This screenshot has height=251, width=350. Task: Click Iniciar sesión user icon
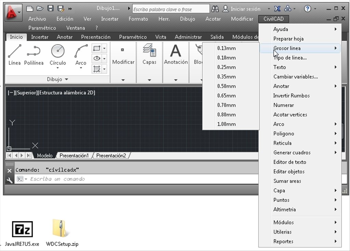click(x=226, y=9)
